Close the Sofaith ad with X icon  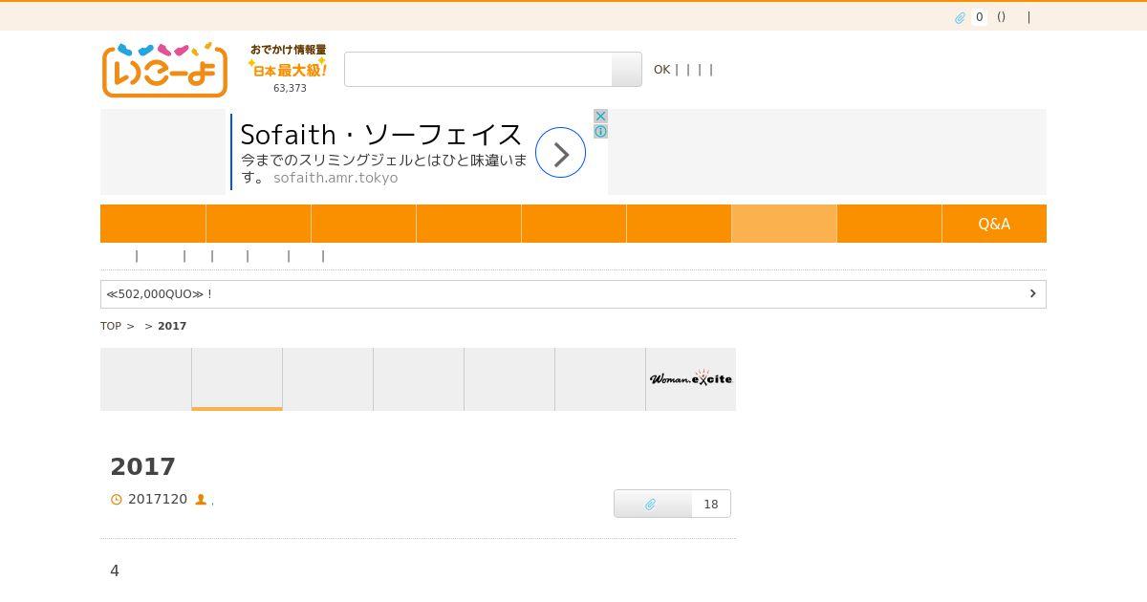tap(600, 116)
